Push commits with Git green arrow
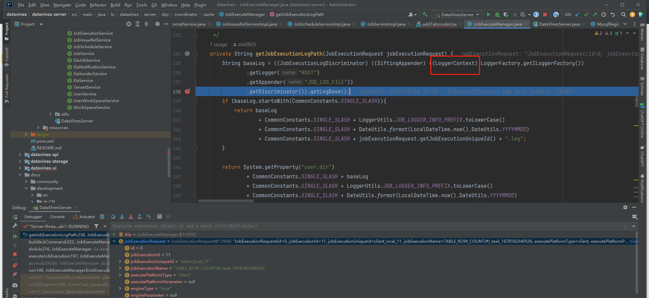The image size is (649, 298). (595, 14)
